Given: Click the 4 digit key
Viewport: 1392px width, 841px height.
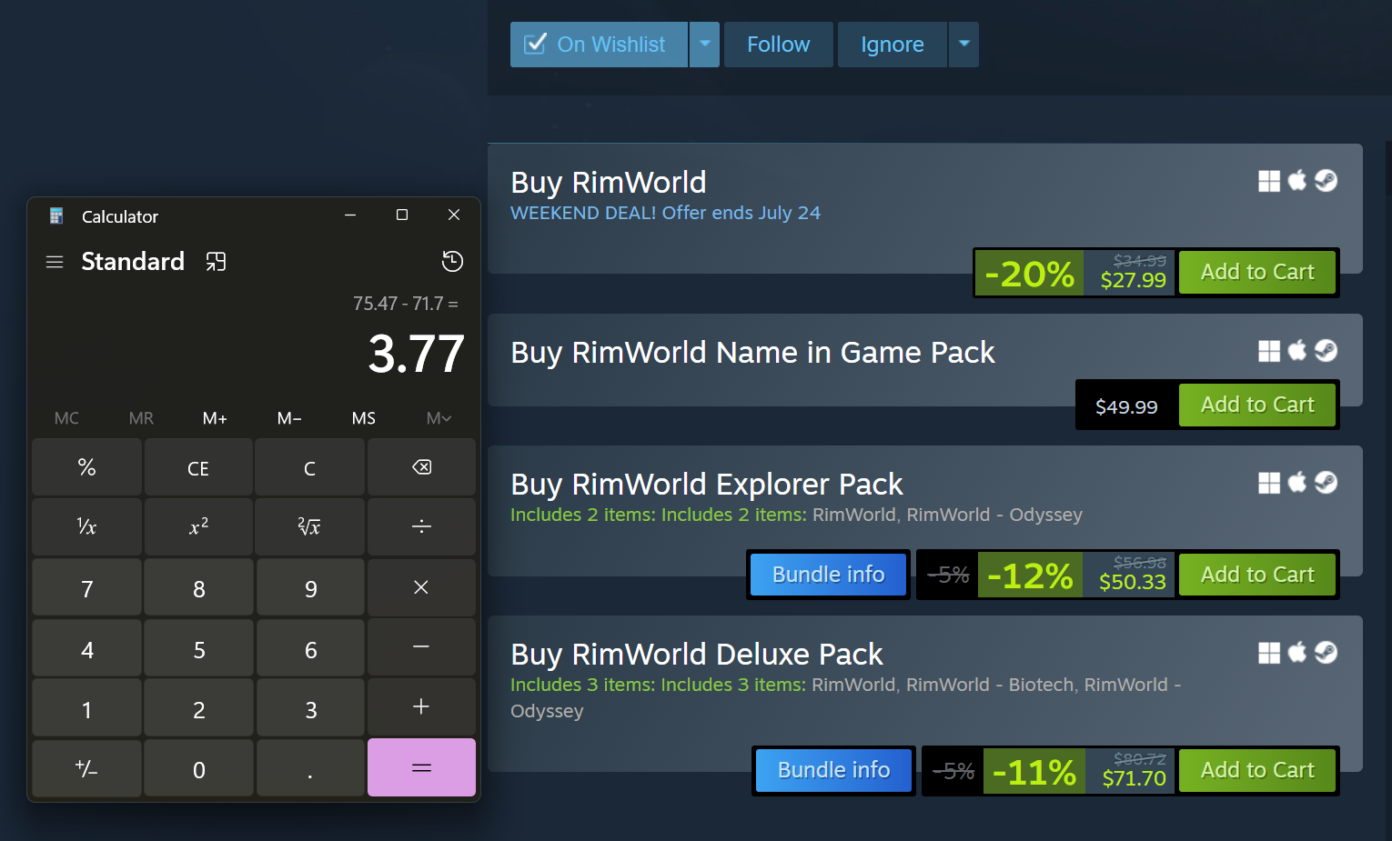Looking at the screenshot, I should 86,647.
